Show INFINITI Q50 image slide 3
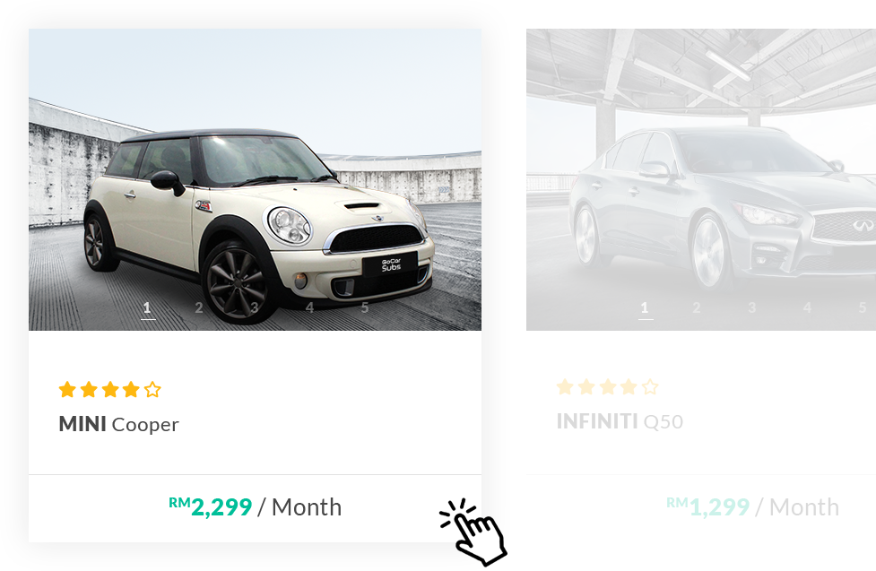The image size is (876, 571). [x=752, y=307]
